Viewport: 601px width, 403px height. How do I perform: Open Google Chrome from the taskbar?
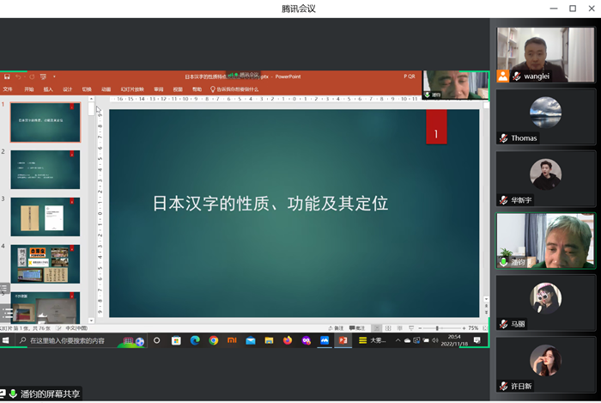(214, 340)
